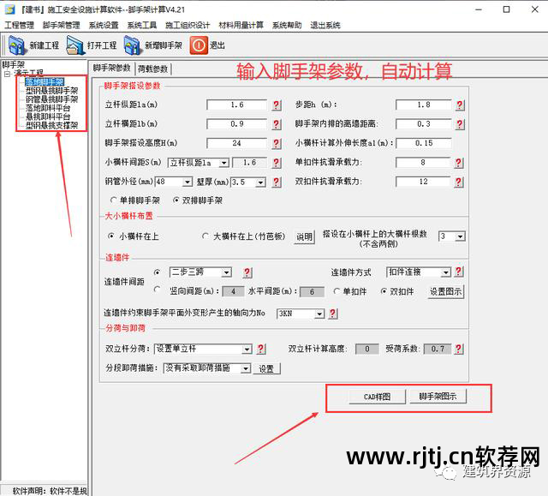Open the 设置单立杆 dropdown

click(247, 350)
